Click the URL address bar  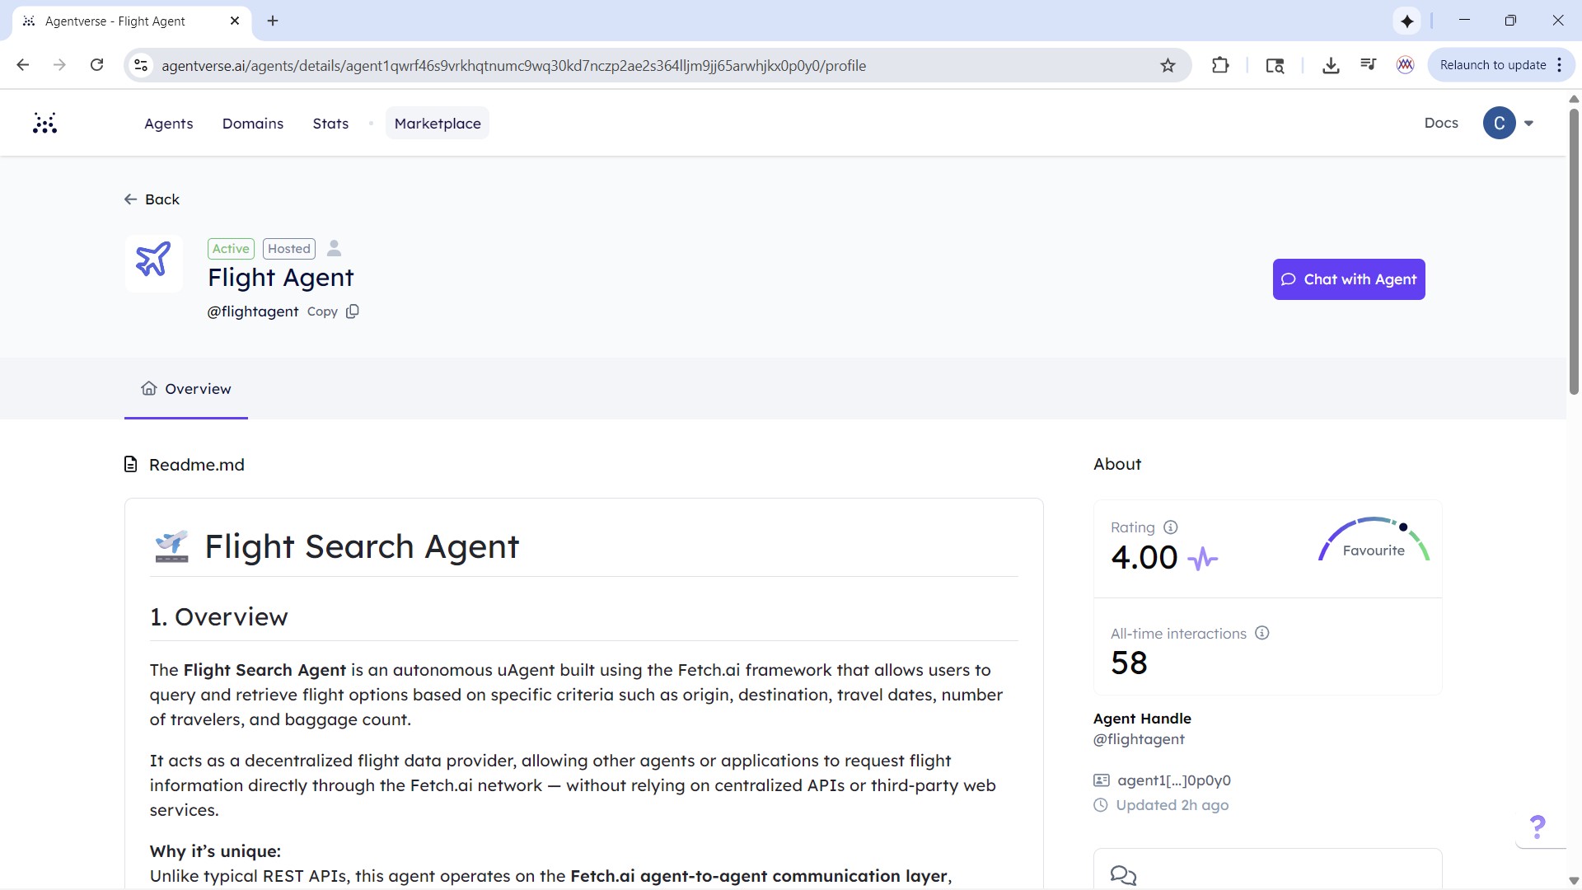pyautogui.click(x=577, y=65)
